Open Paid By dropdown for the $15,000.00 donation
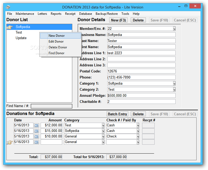The width and height of the screenshot is (208, 170). [138, 131]
